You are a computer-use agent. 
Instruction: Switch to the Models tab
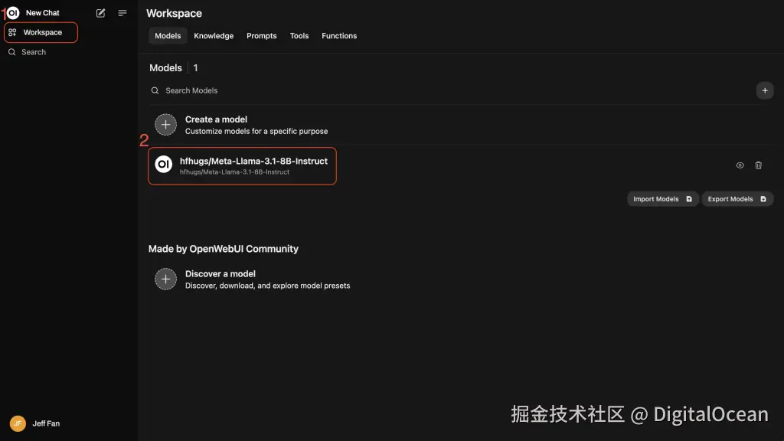tap(168, 36)
